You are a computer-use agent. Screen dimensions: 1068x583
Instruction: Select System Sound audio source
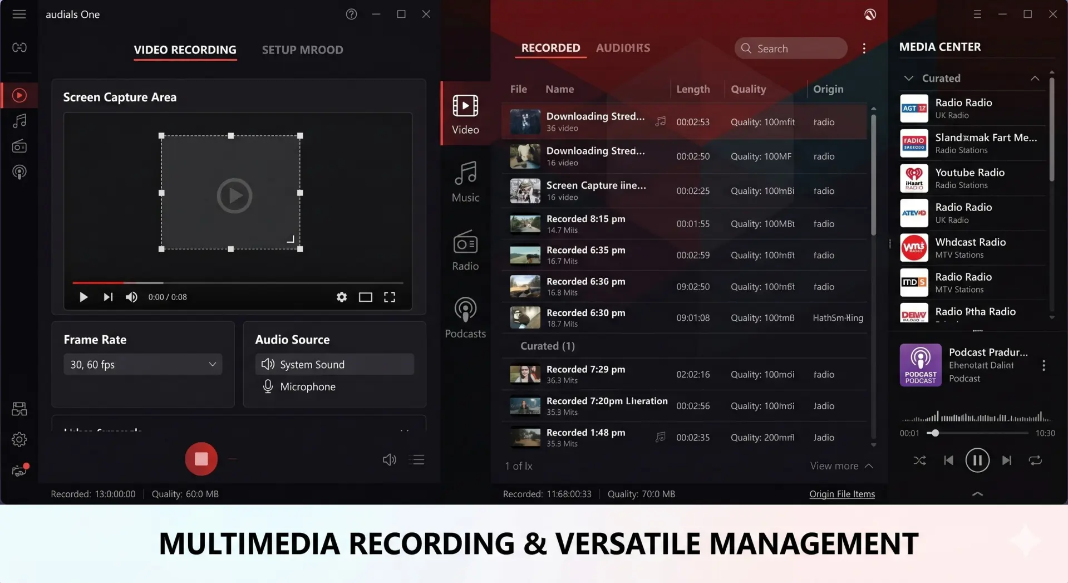334,364
